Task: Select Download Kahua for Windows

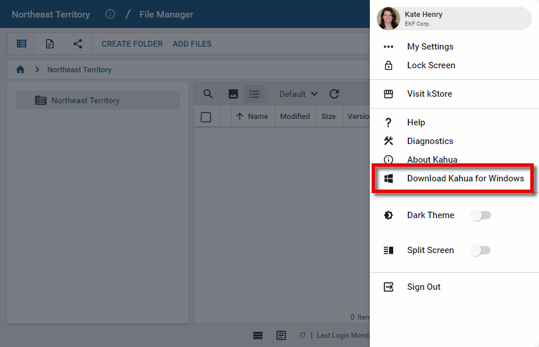Action: (465, 178)
